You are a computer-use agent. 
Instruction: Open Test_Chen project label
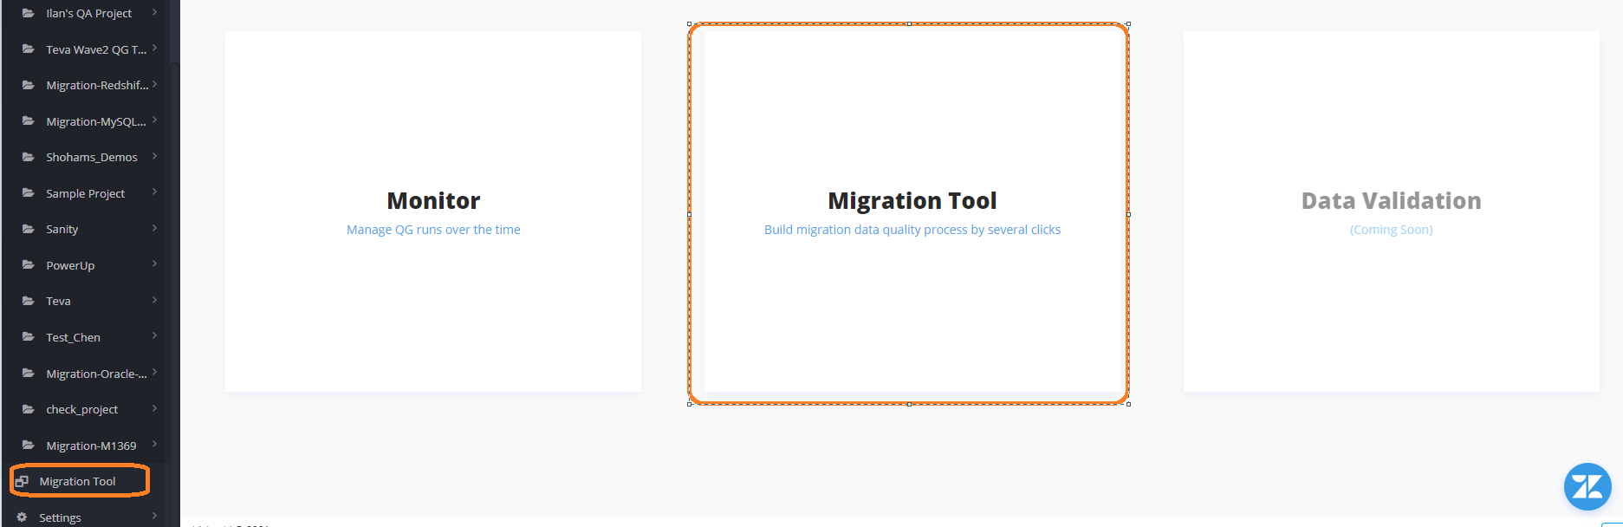(73, 337)
